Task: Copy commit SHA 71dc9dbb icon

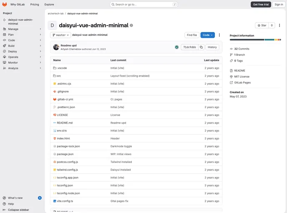Action: click(x=201, y=47)
